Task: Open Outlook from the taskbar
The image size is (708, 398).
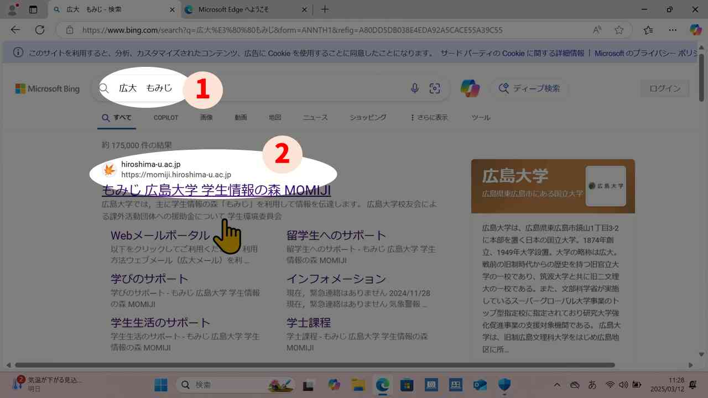Action: pos(480,384)
